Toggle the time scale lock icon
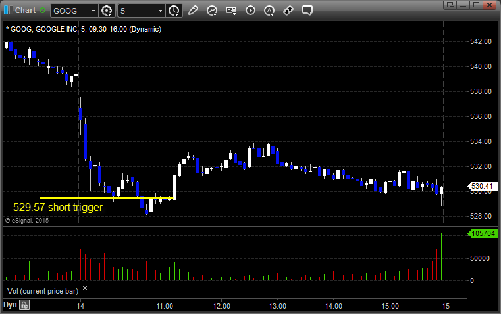Screen dimensions: 501x314 tap(24, 305)
